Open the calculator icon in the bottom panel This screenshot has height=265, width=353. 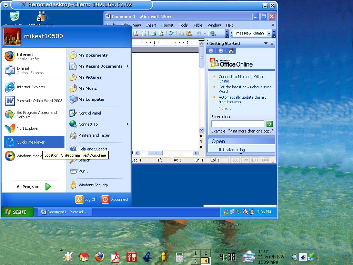(179, 257)
